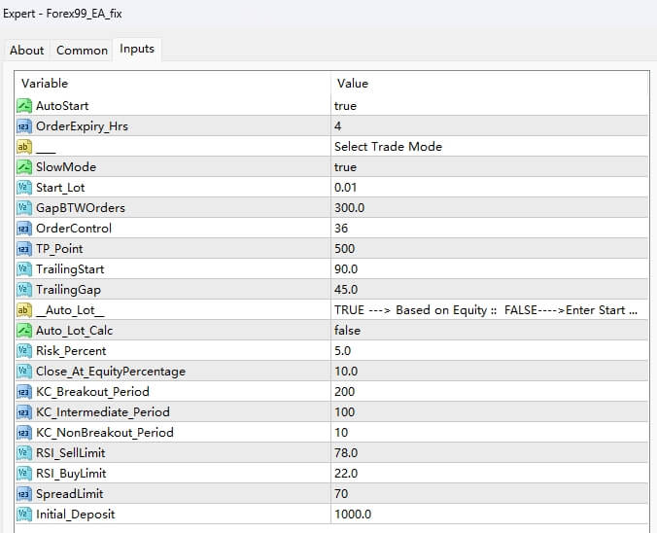Image resolution: width=657 pixels, height=533 pixels.
Task: Click the string icon beside Select Trade Mode
Action: [24, 147]
